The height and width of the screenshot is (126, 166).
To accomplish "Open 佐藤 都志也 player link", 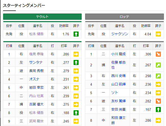I will click(x=118, y=65).
